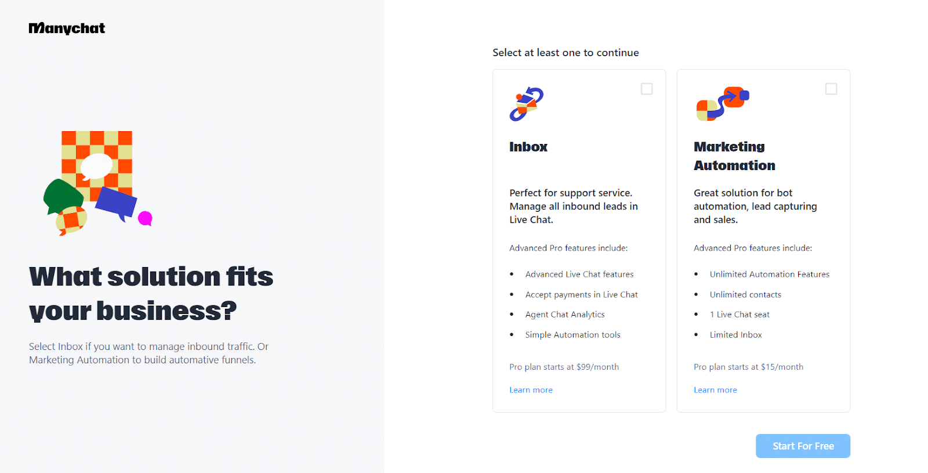Click the Inbox card title
Image resolution: width=928 pixels, height=473 pixels.
click(x=528, y=147)
